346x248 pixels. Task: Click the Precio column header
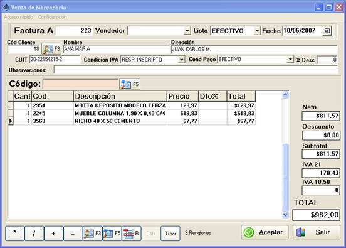(x=182, y=96)
